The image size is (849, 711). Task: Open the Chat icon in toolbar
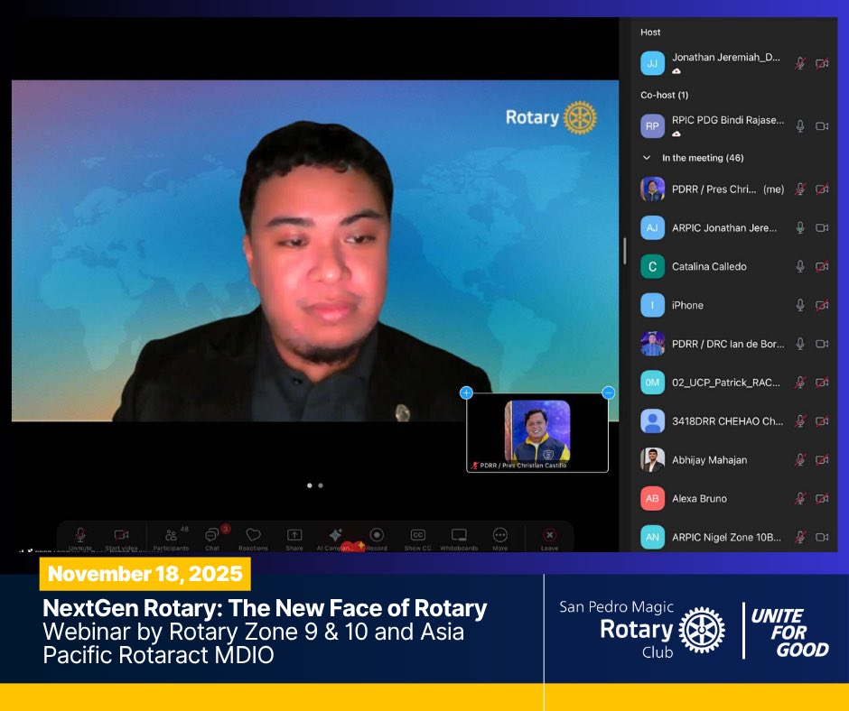click(211, 535)
